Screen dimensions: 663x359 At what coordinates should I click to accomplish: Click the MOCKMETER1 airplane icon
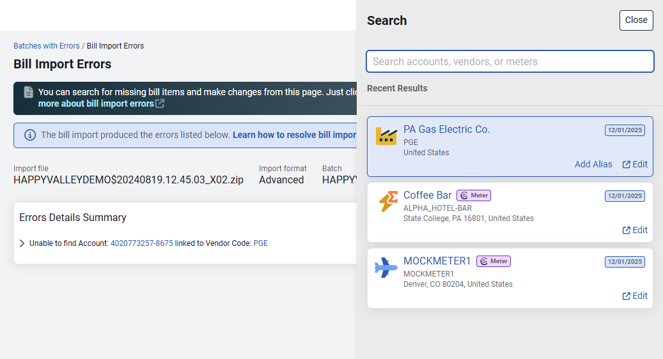click(386, 268)
